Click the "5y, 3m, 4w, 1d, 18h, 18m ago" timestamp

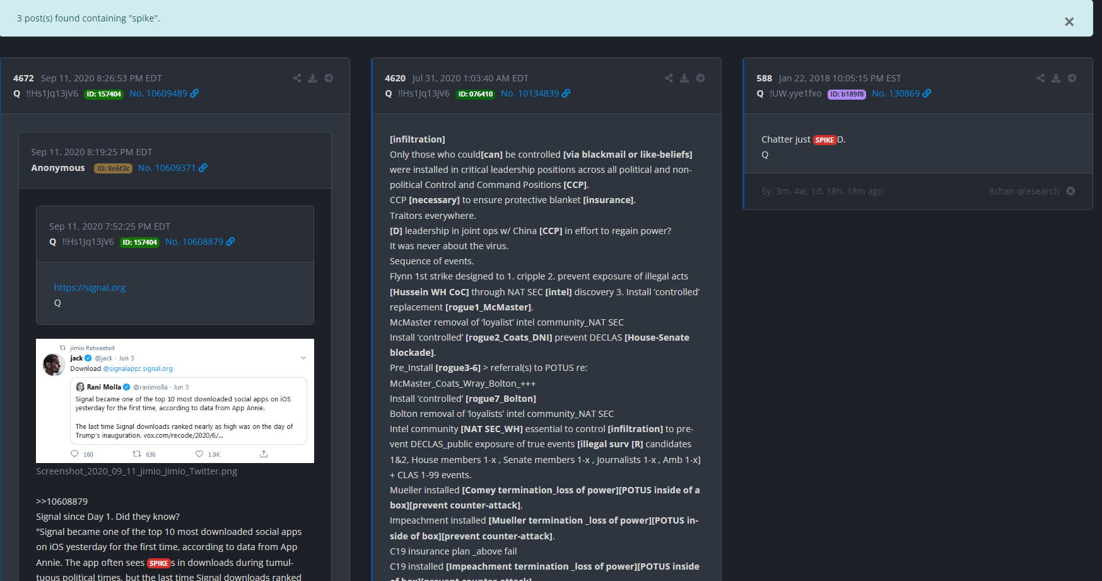tap(822, 191)
